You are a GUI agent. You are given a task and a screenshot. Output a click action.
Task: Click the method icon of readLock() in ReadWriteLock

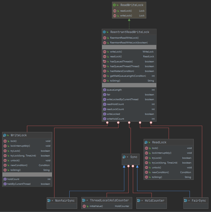(x=115, y=11)
